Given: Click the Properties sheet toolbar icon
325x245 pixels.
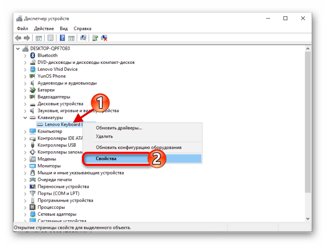Looking at the screenshot, I should pyautogui.click(x=51, y=38).
